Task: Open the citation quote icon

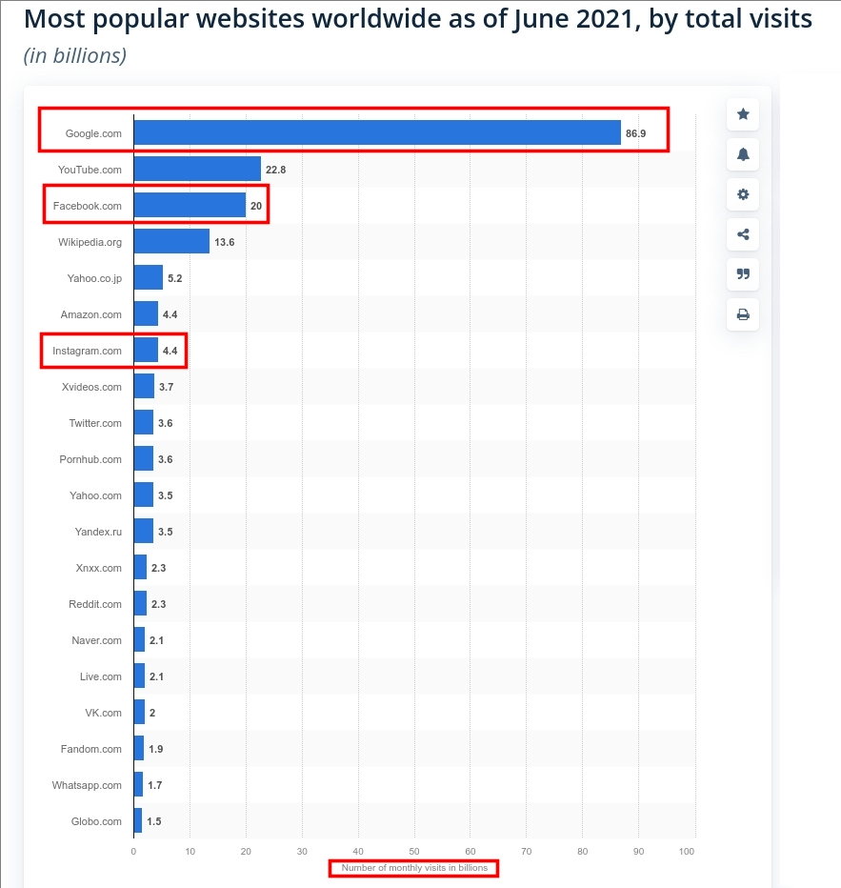Action: tap(742, 274)
